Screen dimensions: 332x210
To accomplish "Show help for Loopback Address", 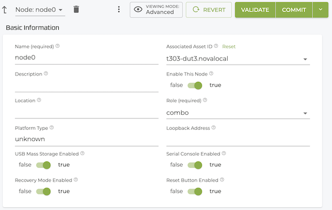I will click(214, 127).
